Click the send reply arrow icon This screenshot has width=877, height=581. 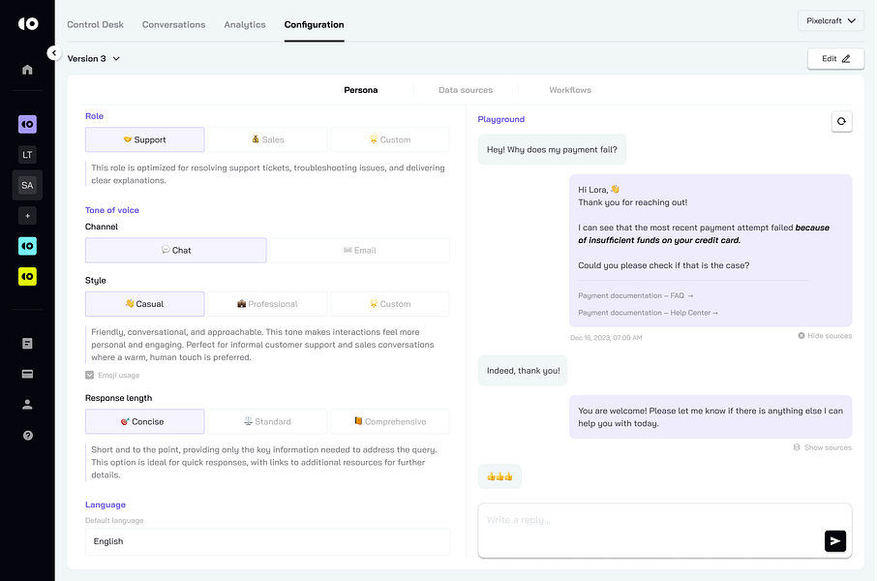(834, 540)
